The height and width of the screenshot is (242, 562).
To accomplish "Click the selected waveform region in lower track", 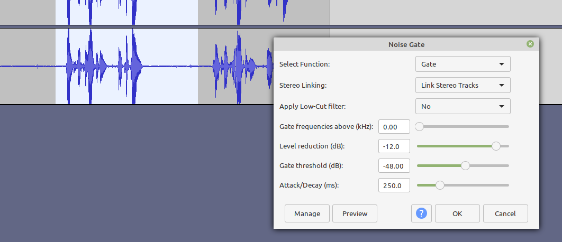I will click(126, 66).
